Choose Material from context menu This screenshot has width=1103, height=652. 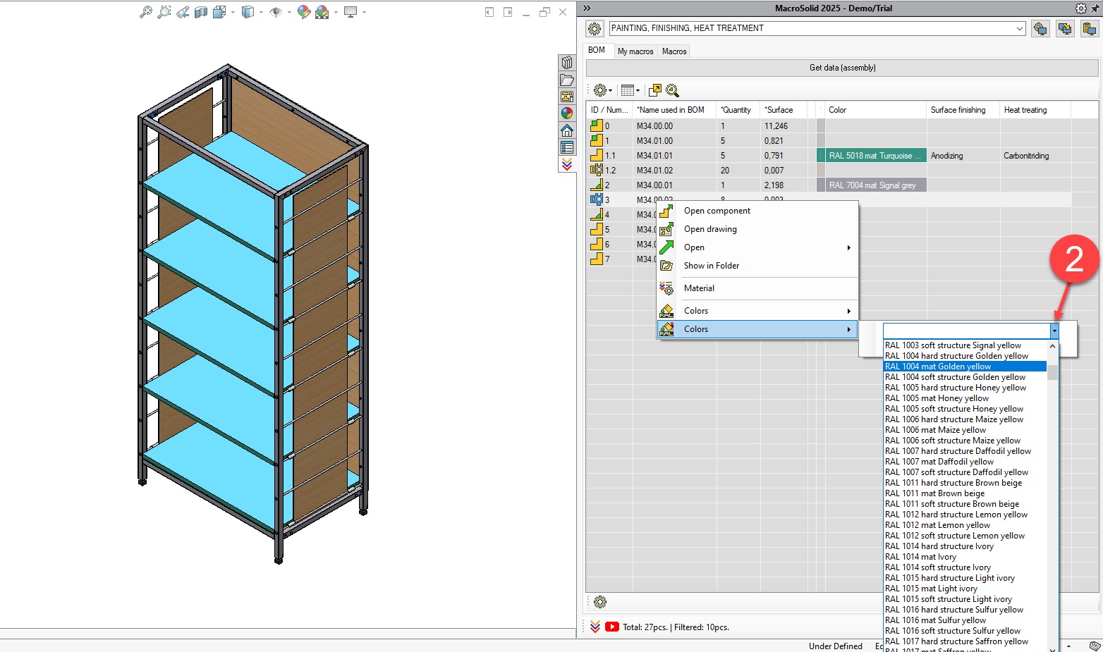pos(757,288)
